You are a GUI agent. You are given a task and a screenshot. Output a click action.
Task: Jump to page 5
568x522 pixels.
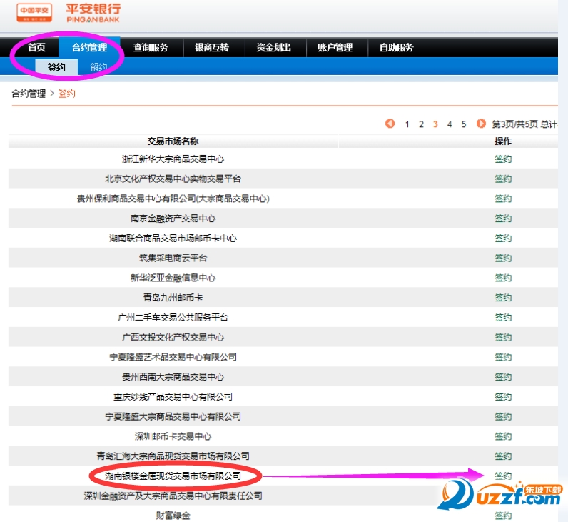pyautogui.click(x=464, y=124)
